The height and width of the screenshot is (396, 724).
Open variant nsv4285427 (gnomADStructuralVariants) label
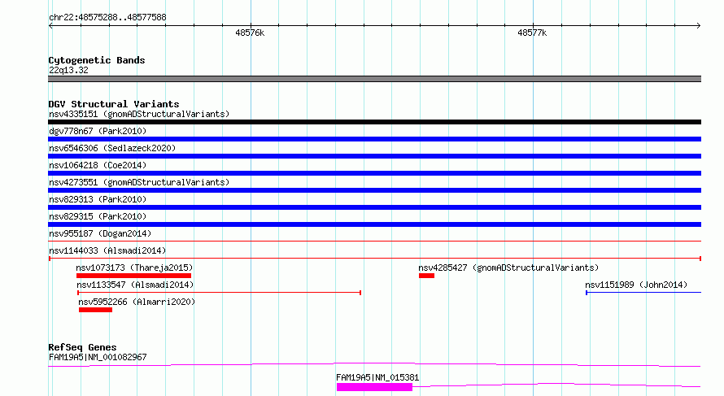tap(508, 268)
